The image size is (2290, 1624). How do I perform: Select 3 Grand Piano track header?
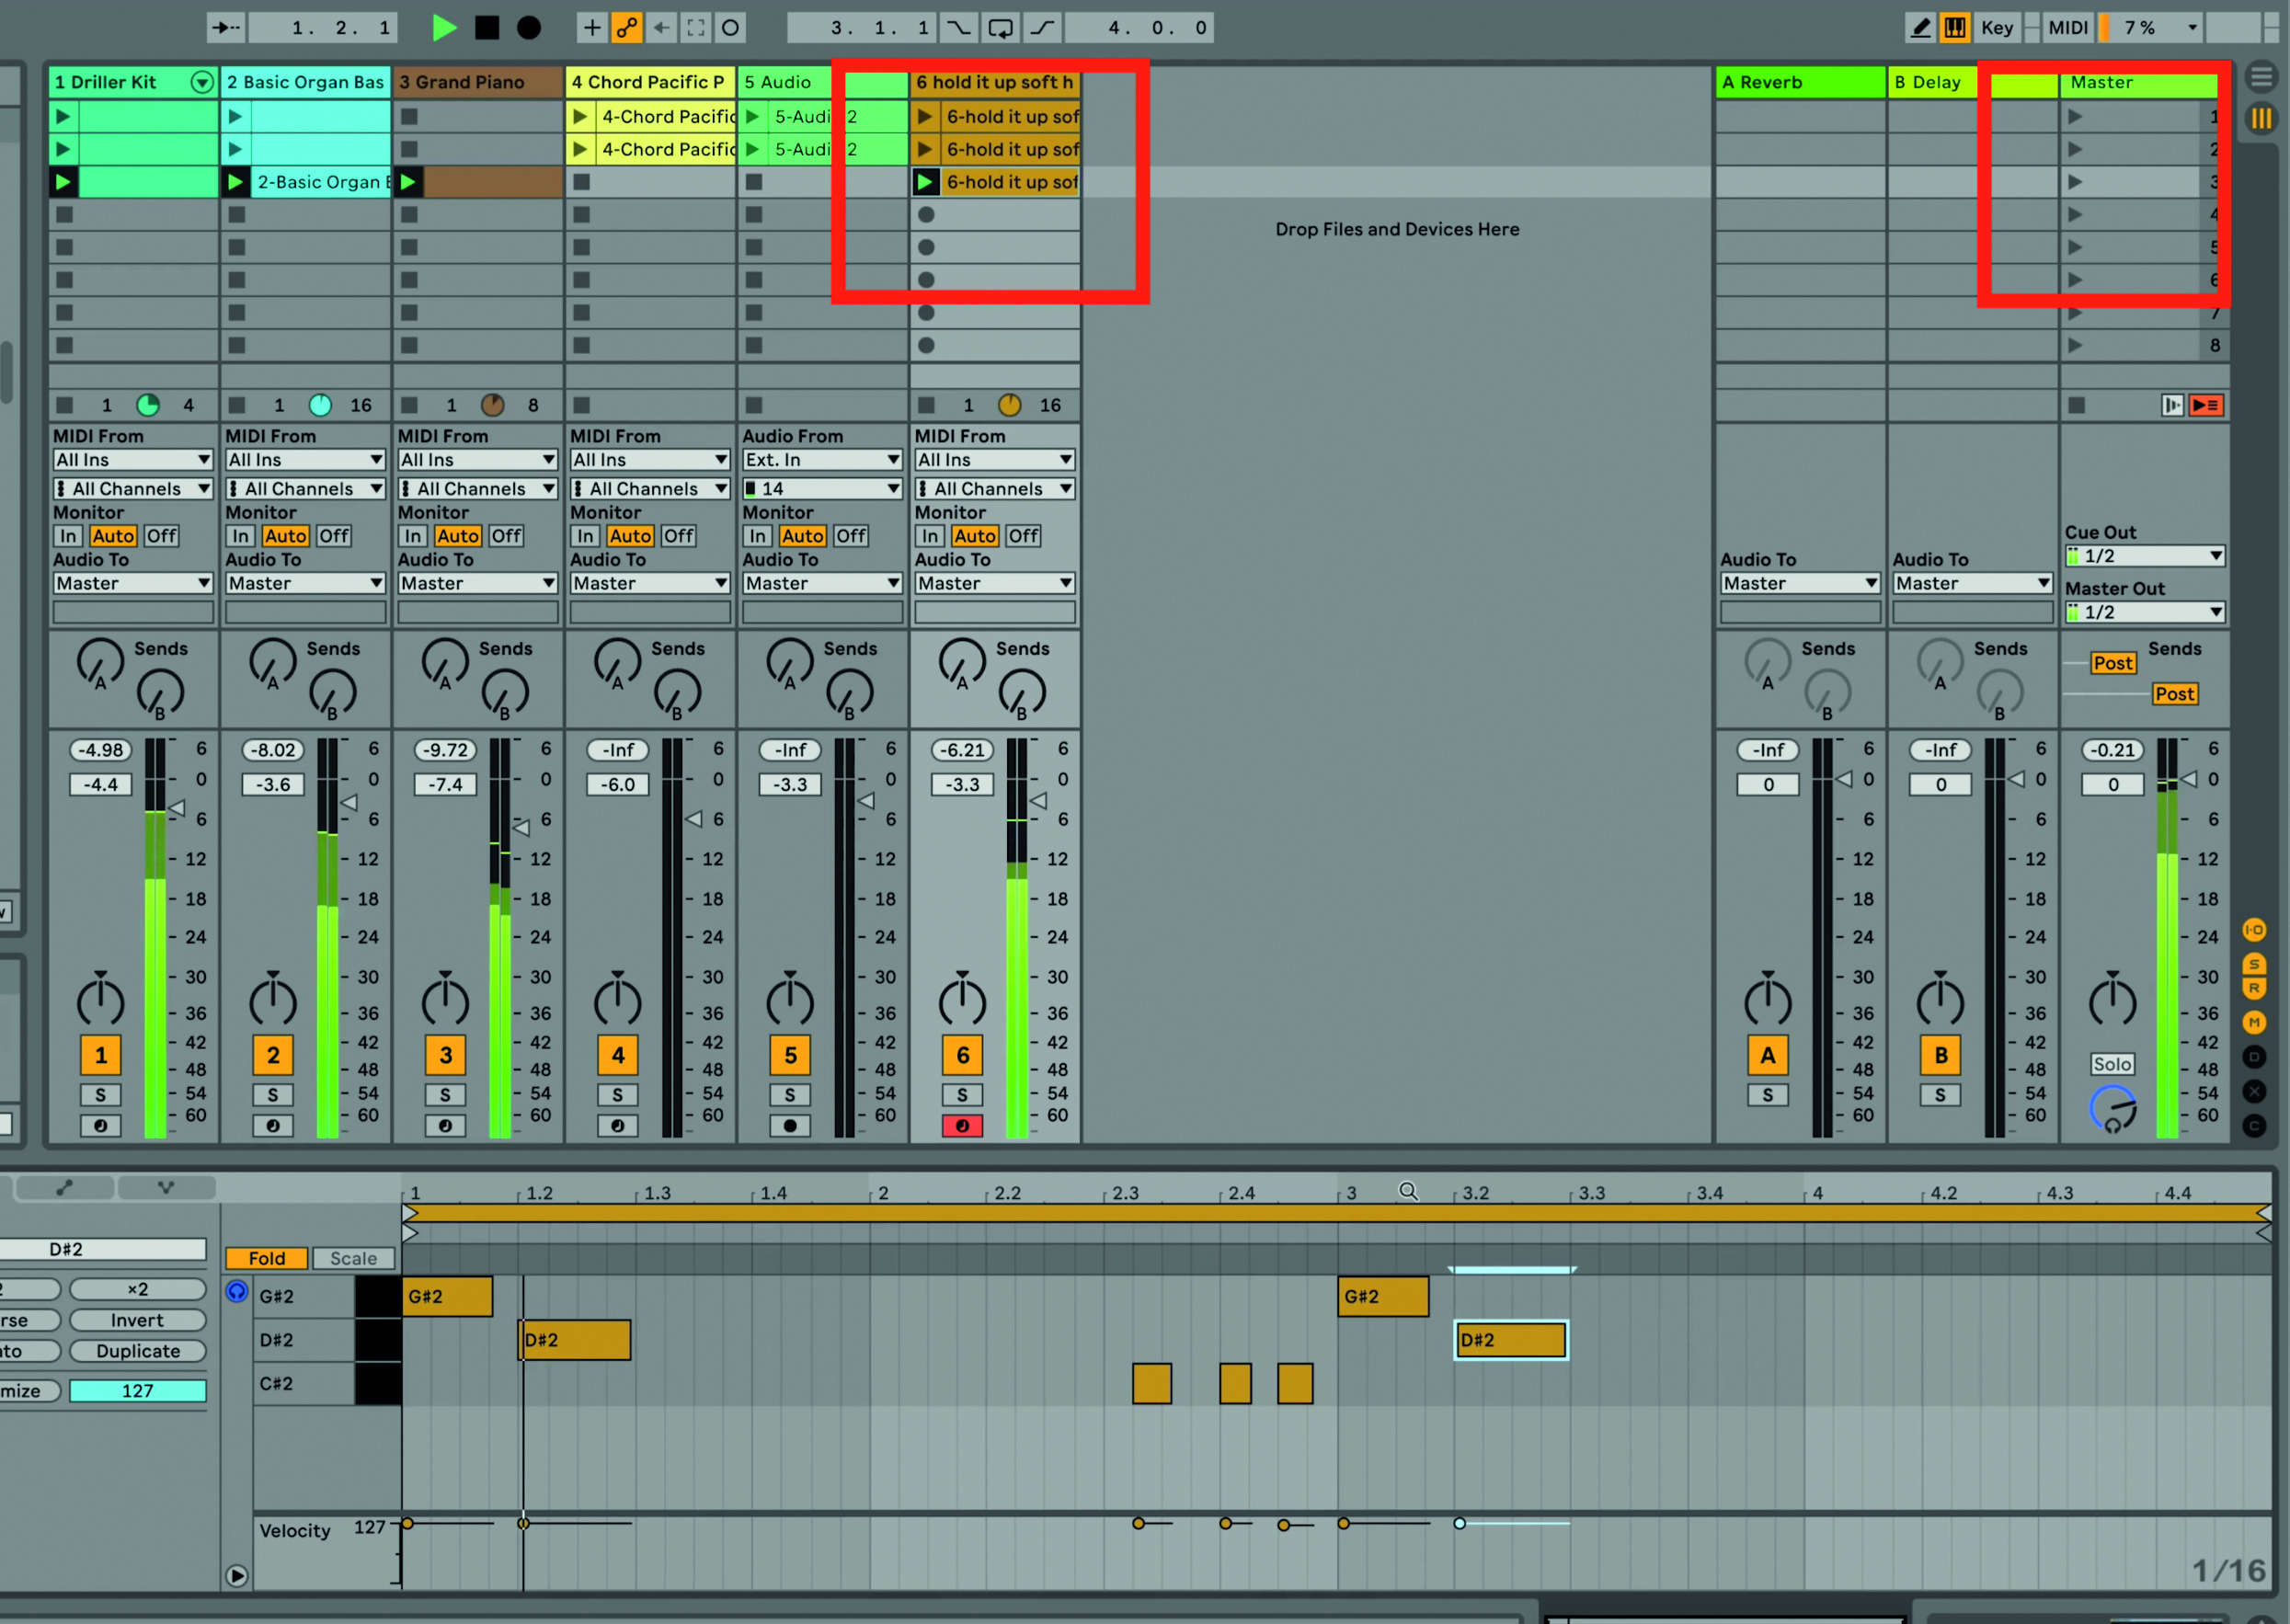[x=478, y=82]
